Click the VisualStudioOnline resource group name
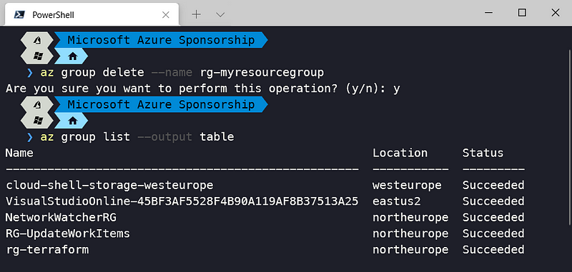Viewport: 572px width, 272px height. point(182,201)
